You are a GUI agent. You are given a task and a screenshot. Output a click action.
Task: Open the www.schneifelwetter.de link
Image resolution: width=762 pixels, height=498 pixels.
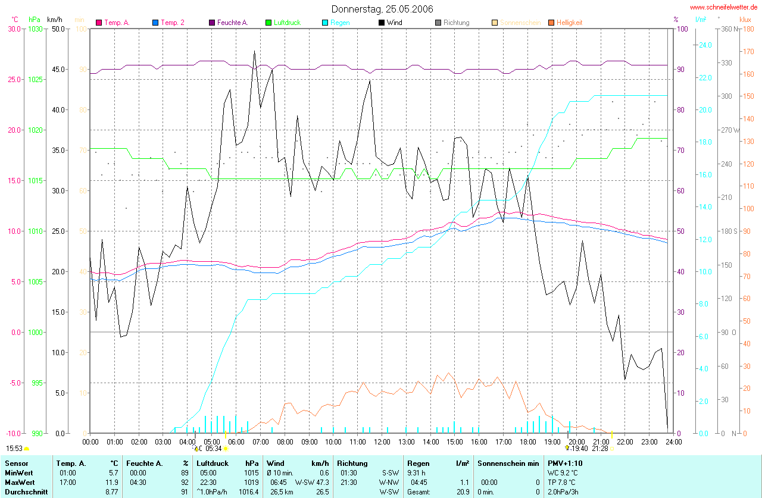point(724,7)
